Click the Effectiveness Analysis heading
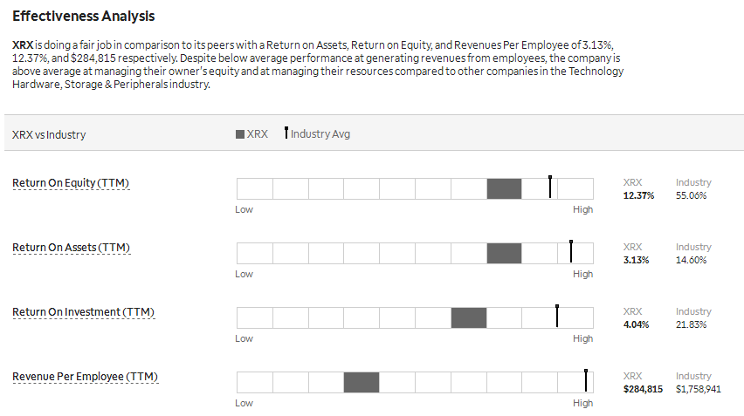 [84, 16]
